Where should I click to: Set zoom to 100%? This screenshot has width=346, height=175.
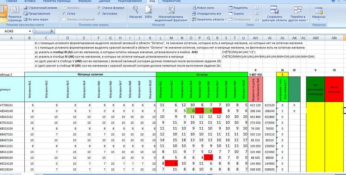coord(148,12)
